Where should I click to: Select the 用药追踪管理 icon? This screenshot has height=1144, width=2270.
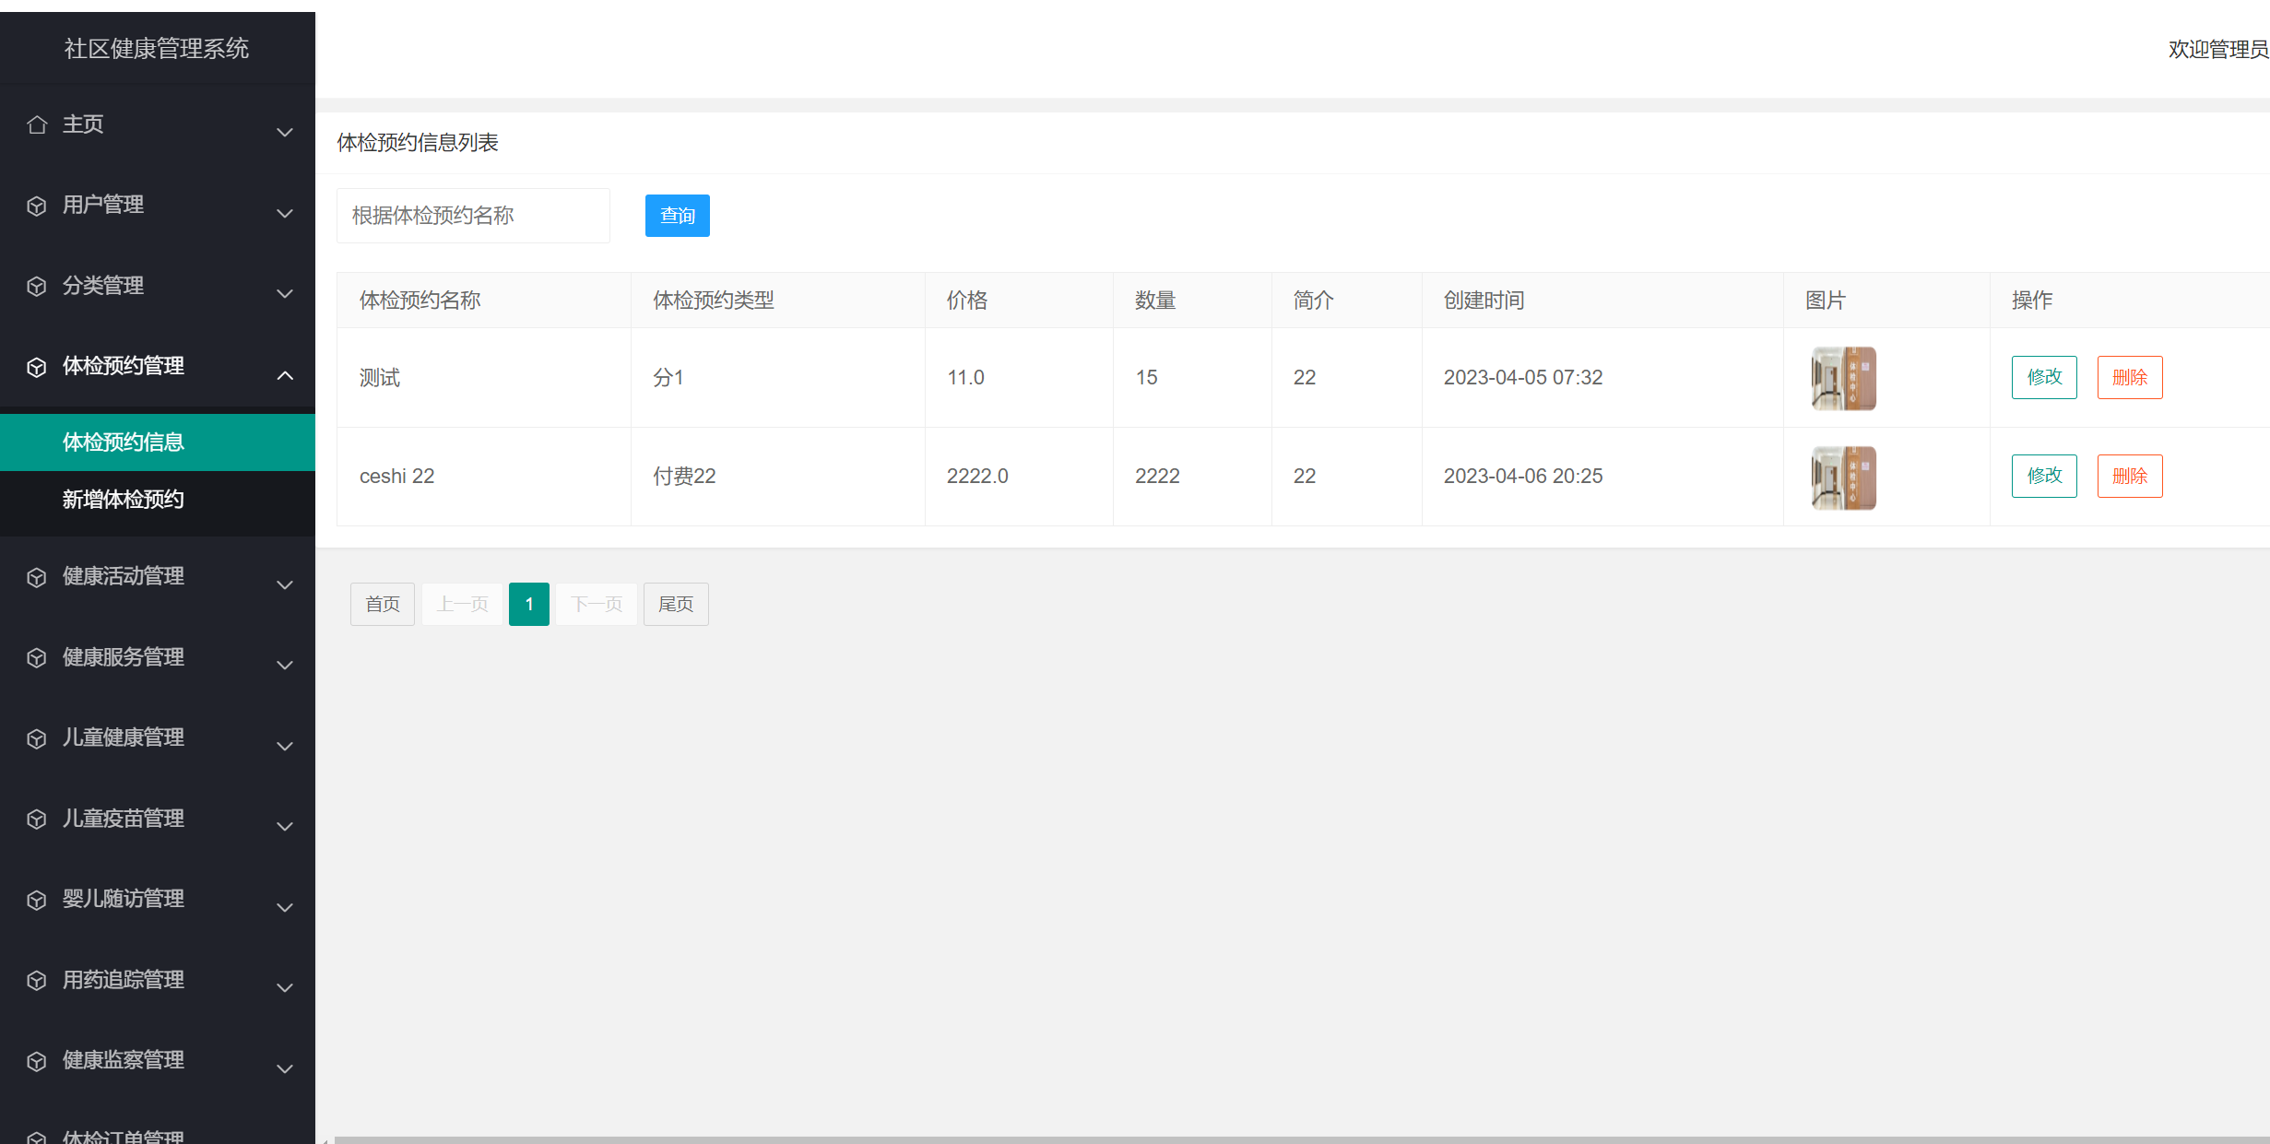pyautogui.click(x=37, y=980)
